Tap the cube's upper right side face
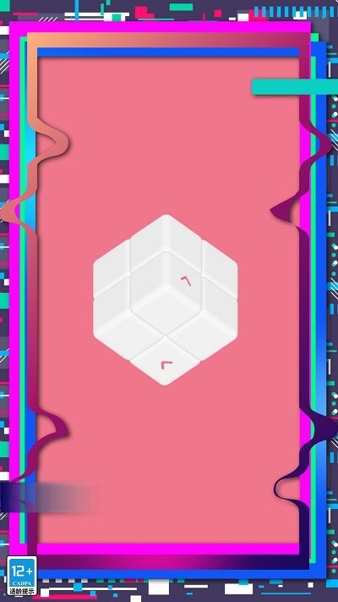Image resolution: width=338 pixels, height=602 pixels. [x=220, y=267]
